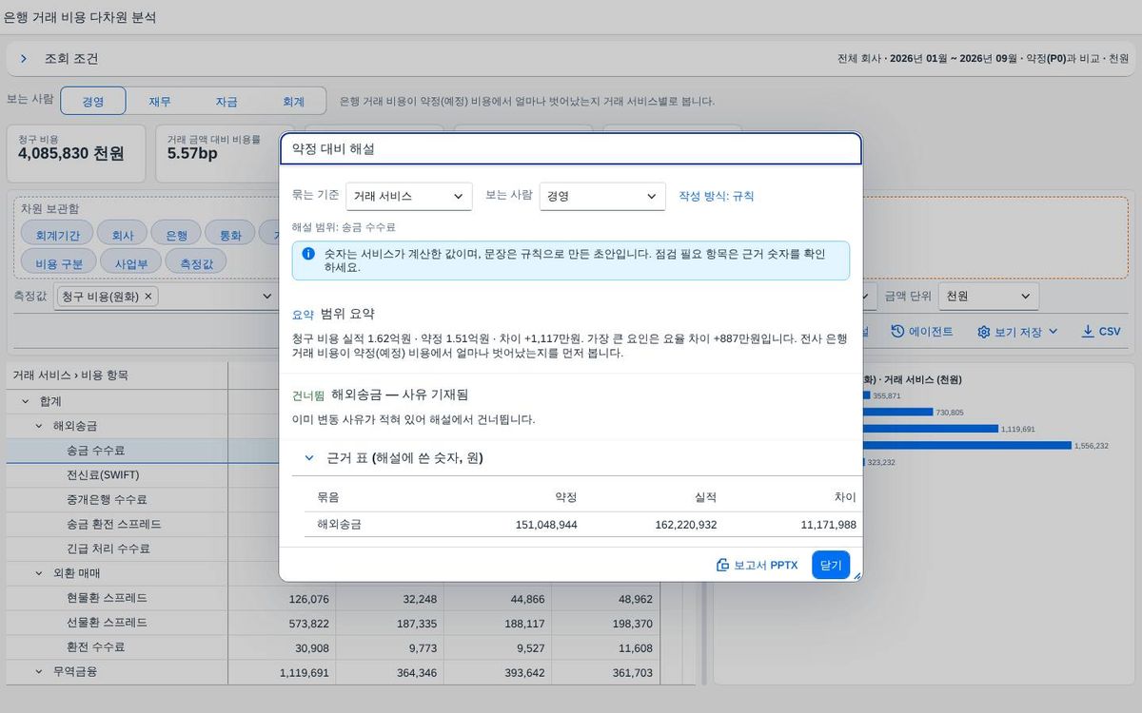This screenshot has height=713, width=1142.
Task: Switch to the 재무 viewer tab
Action: click(160, 102)
